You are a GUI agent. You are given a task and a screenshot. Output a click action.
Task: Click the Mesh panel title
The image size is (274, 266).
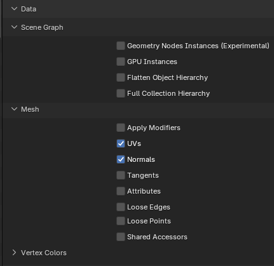click(30, 109)
